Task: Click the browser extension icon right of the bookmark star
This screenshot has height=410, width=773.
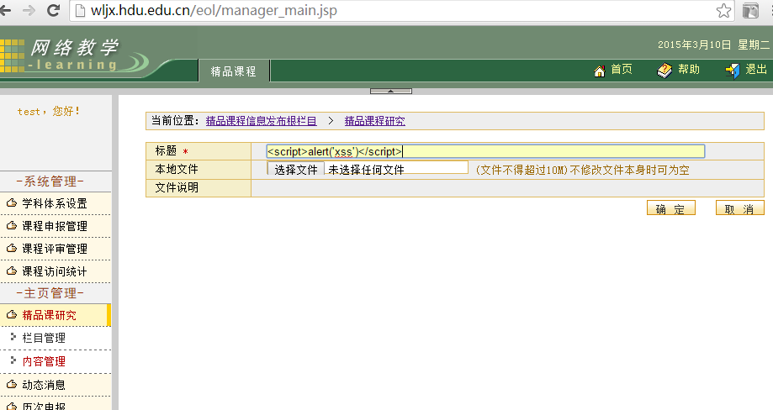Action: 750,10
